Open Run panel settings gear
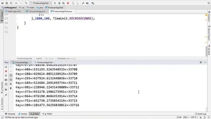Screen dimensions: 211x119 pyautogui.click(x=201, y=62)
